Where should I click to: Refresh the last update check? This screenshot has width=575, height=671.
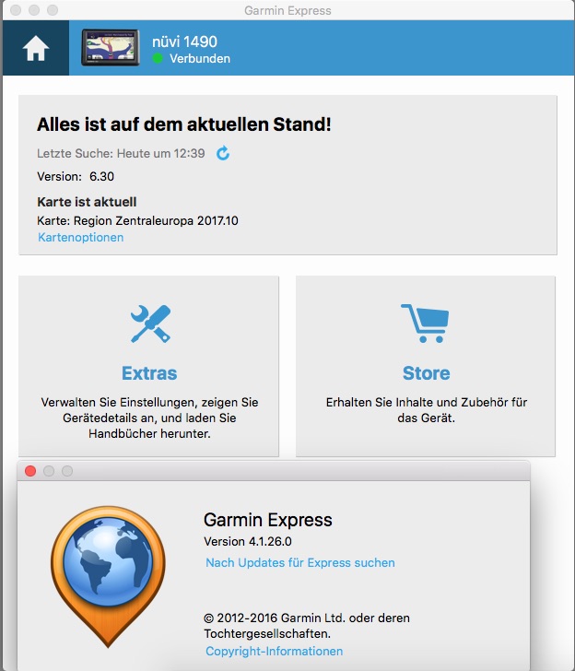coord(223,153)
